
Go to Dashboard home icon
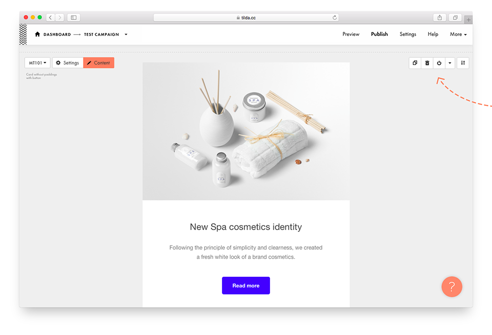37,34
